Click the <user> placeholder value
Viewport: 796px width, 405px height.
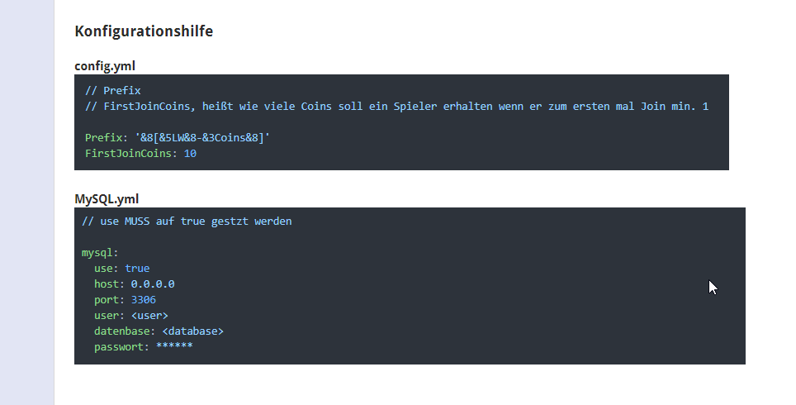point(149,316)
